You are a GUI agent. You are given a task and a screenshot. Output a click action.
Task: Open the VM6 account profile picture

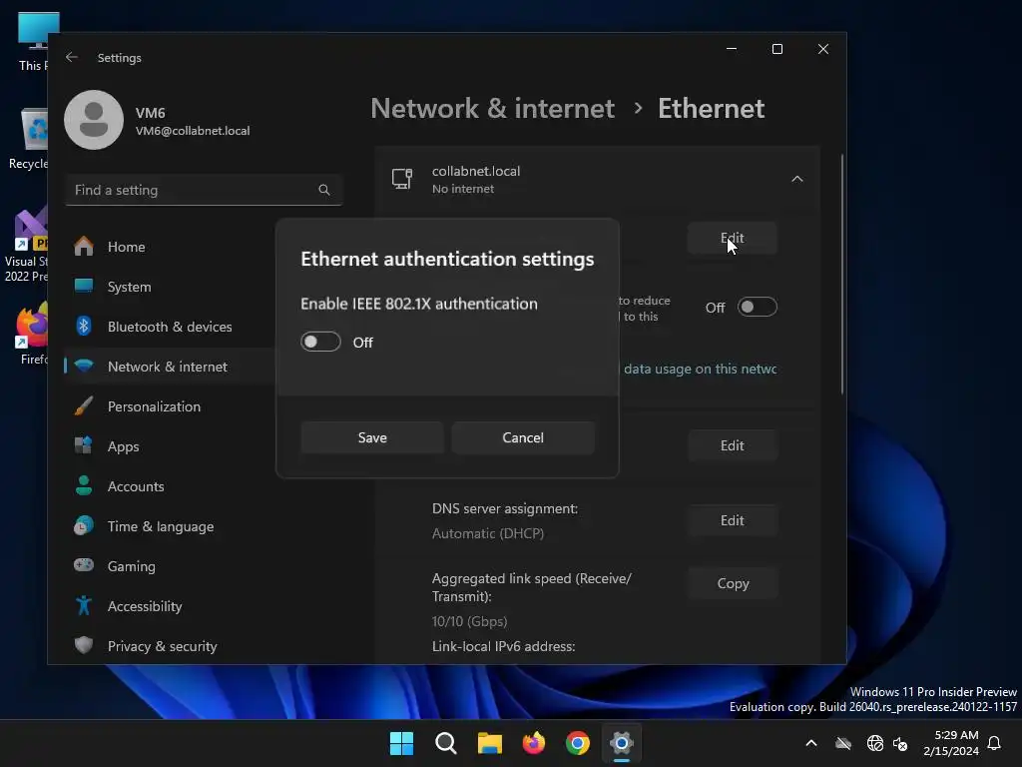click(94, 120)
